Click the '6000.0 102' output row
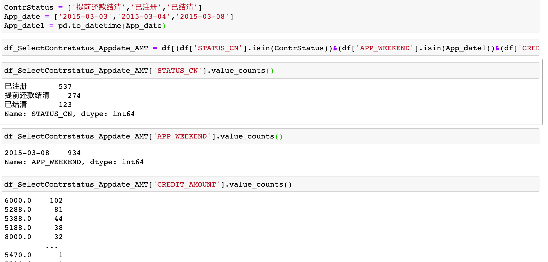The height and width of the screenshot is (262, 548). tap(34, 201)
